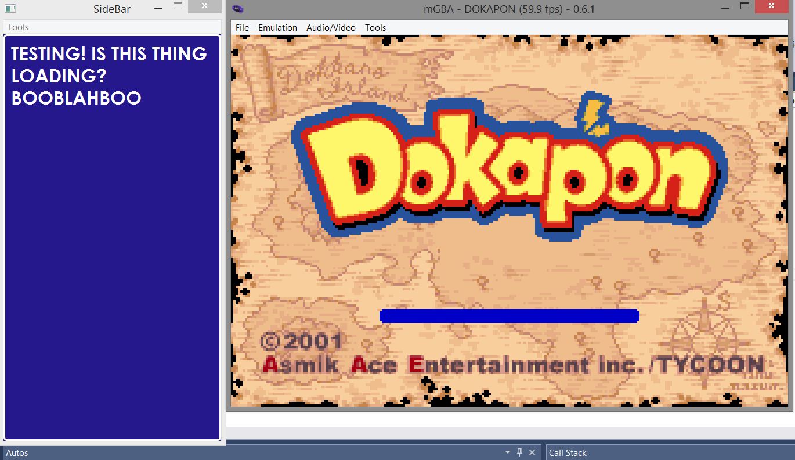
Task: Minimize the SideBar window
Action: (158, 8)
